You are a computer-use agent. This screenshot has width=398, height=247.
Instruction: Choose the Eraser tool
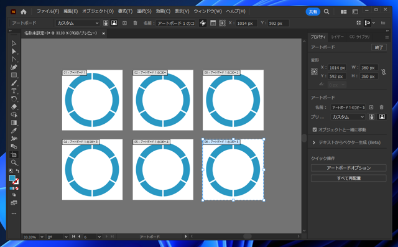tap(14, 107)
